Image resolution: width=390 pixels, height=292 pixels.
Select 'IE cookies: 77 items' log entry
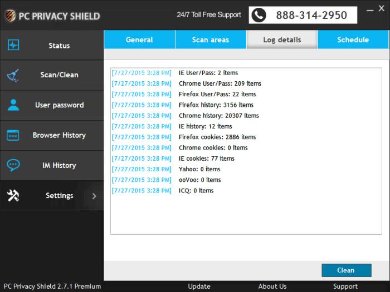pyautogui.click(x=207, y=158)
